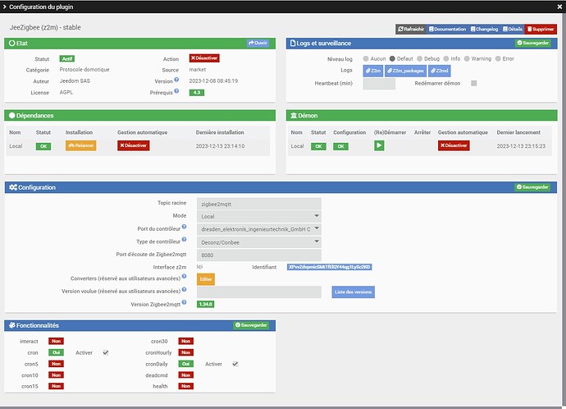Screen dimensions: 566x409
Task: Toggle the cron Activer checkbox
Action: click(x=105, y=352)
